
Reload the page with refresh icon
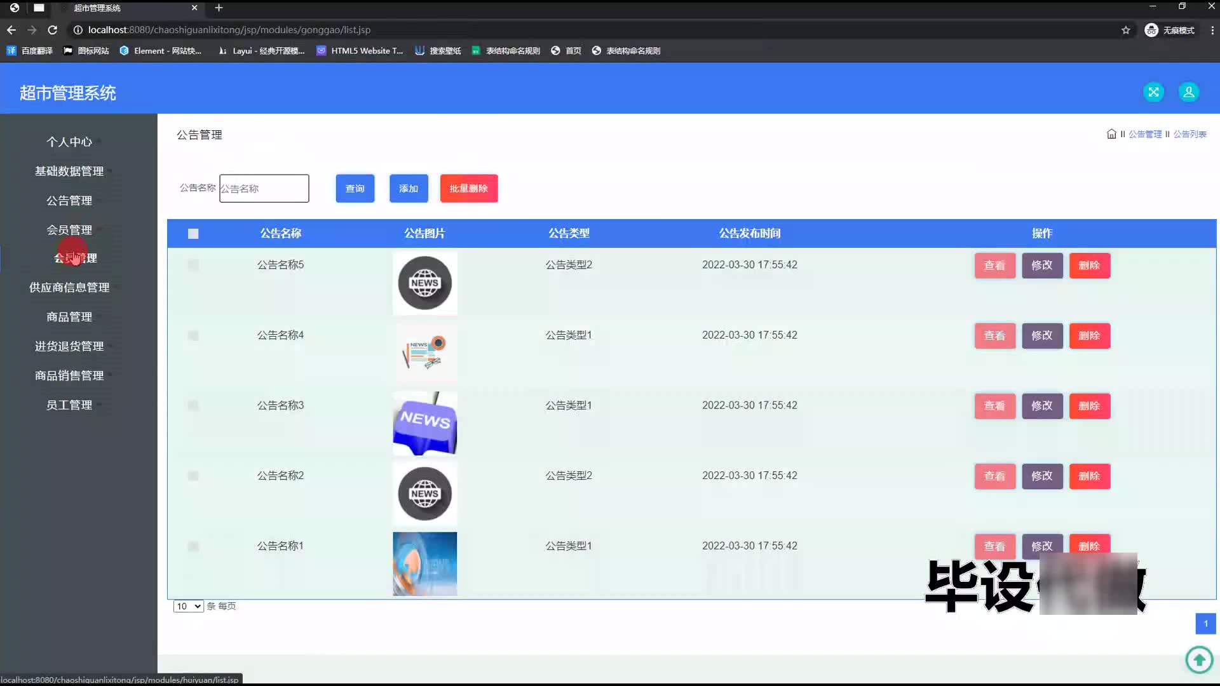(53, 30)
